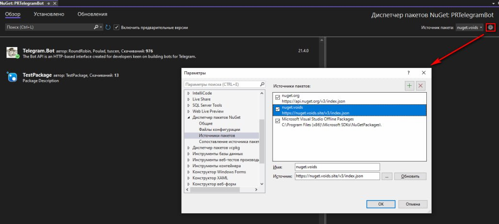Click the OK button
The width and height of the screenshot is (499, 224).
pyautogui.click(x=381, y=204)
